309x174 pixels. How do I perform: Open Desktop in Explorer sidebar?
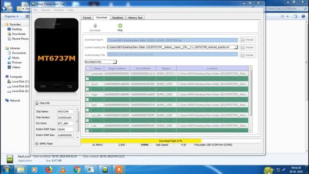(x=17, y=29)
